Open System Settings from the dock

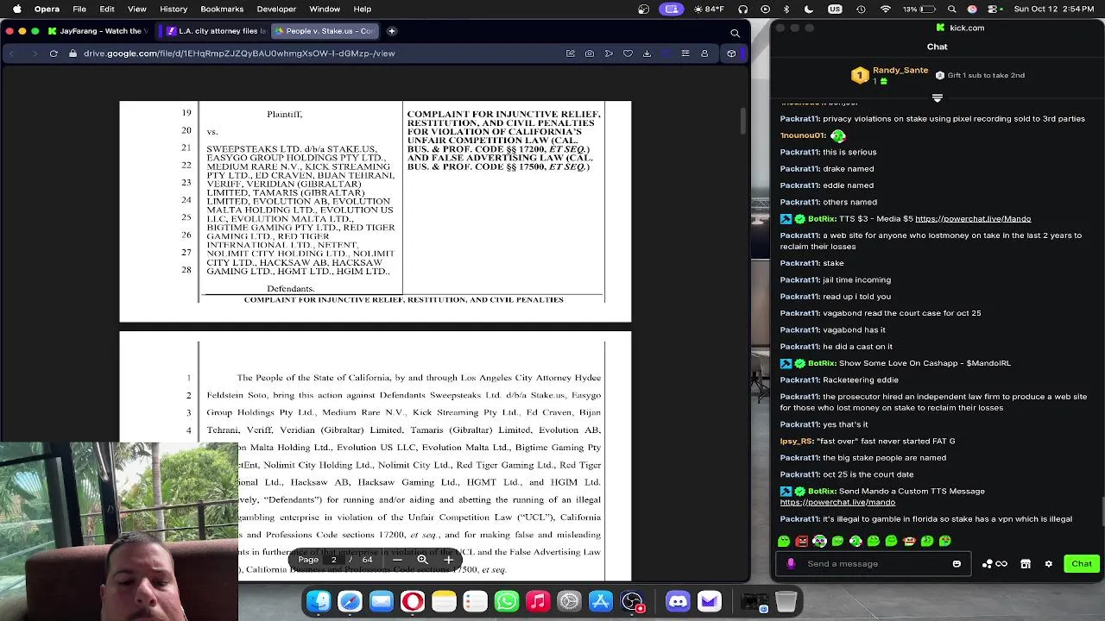click(569, 601)
